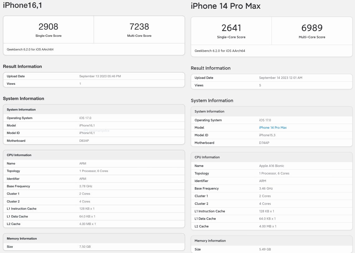Click iOS 17.0 value in iPhone16,1 panel
Image resolution: width=355 pixels, height=253 pixels.
coord(85,118)
